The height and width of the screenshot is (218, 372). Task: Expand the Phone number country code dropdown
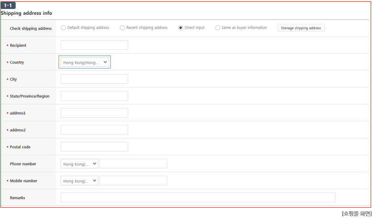point(79,164)
